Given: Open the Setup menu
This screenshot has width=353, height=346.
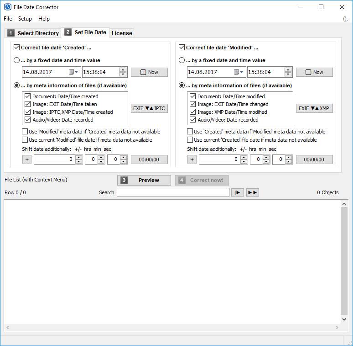Looking at the screenshot, I should coord(25,19).
